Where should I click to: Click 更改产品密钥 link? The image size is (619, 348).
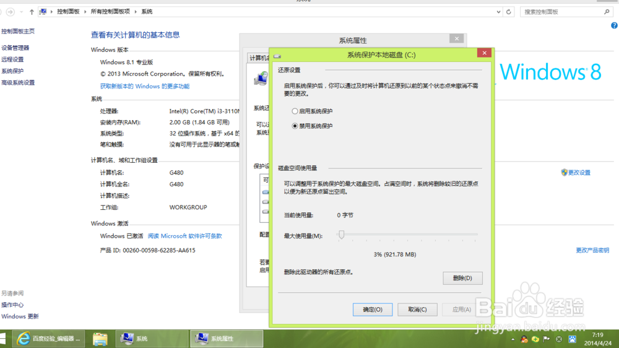point(592,250)
